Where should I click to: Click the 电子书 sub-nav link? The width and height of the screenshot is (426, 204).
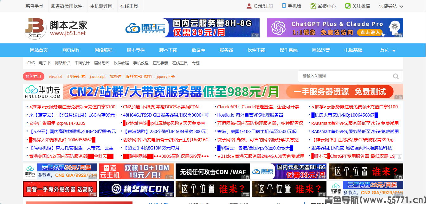[45, 63]
